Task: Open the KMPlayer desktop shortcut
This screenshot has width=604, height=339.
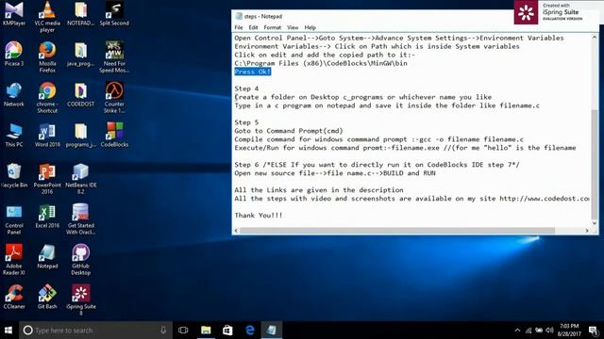Action: (x=14, y=13)
